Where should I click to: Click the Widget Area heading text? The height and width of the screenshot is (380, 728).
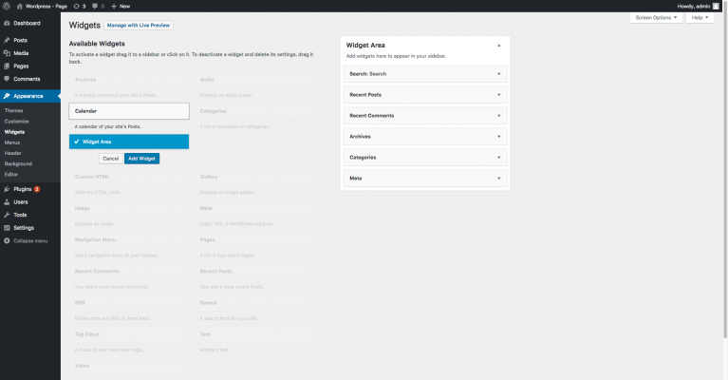[x=365, y=45]
